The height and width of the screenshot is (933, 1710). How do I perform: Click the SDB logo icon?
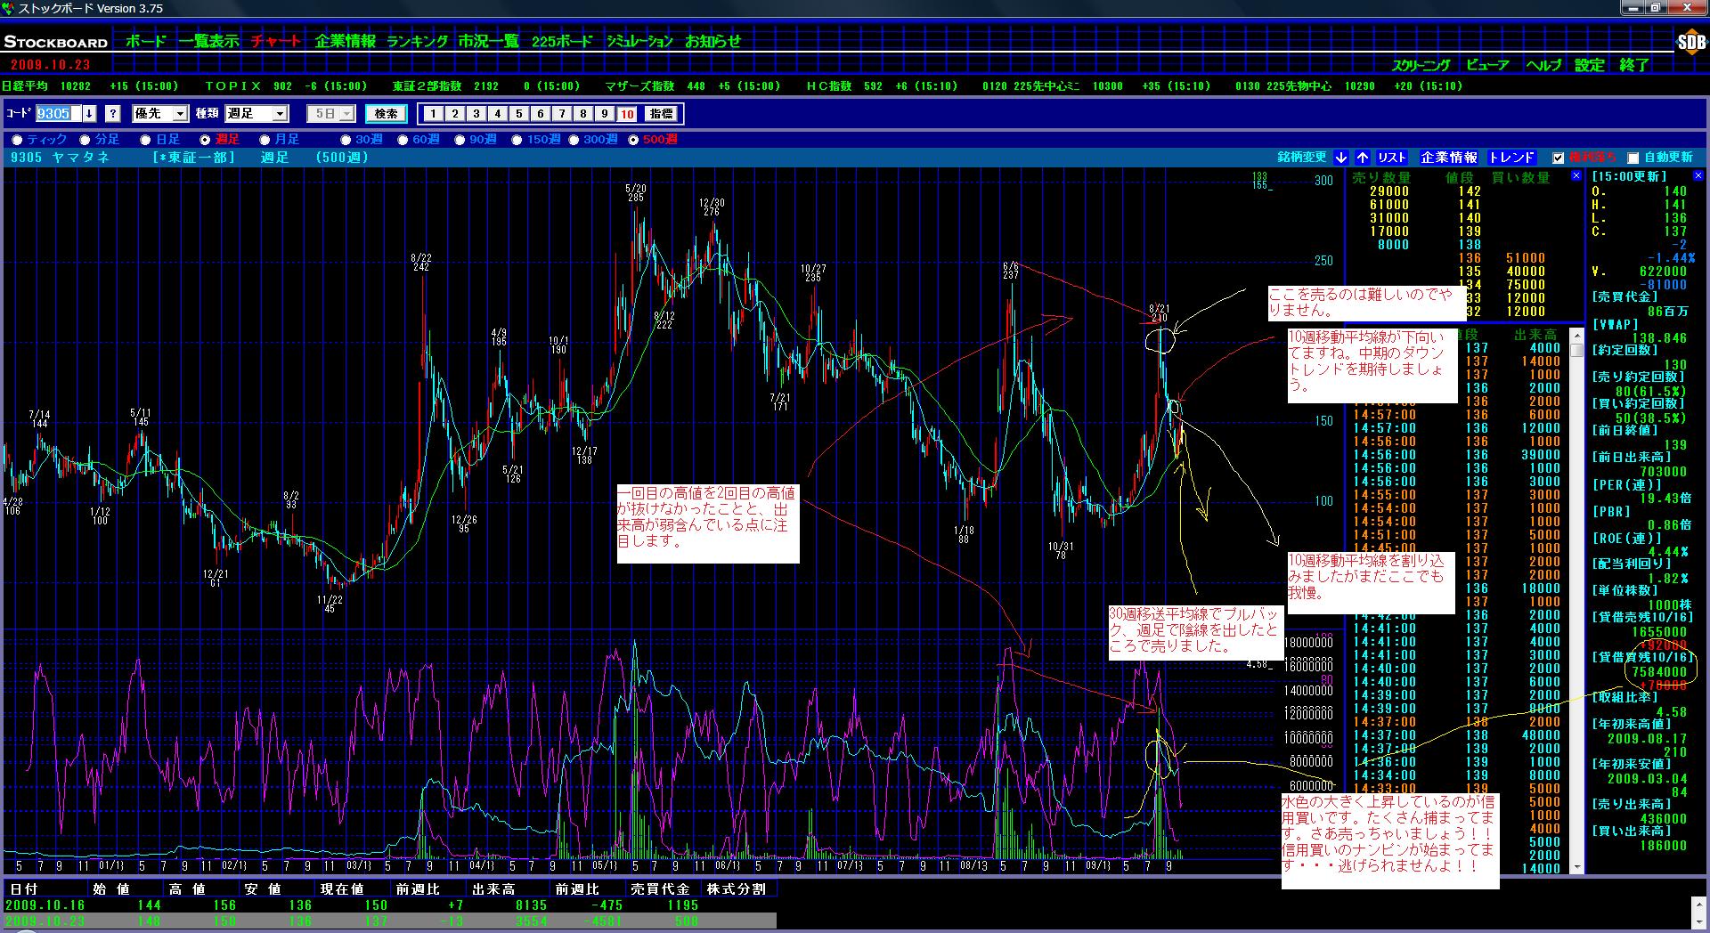(1690, 42)
